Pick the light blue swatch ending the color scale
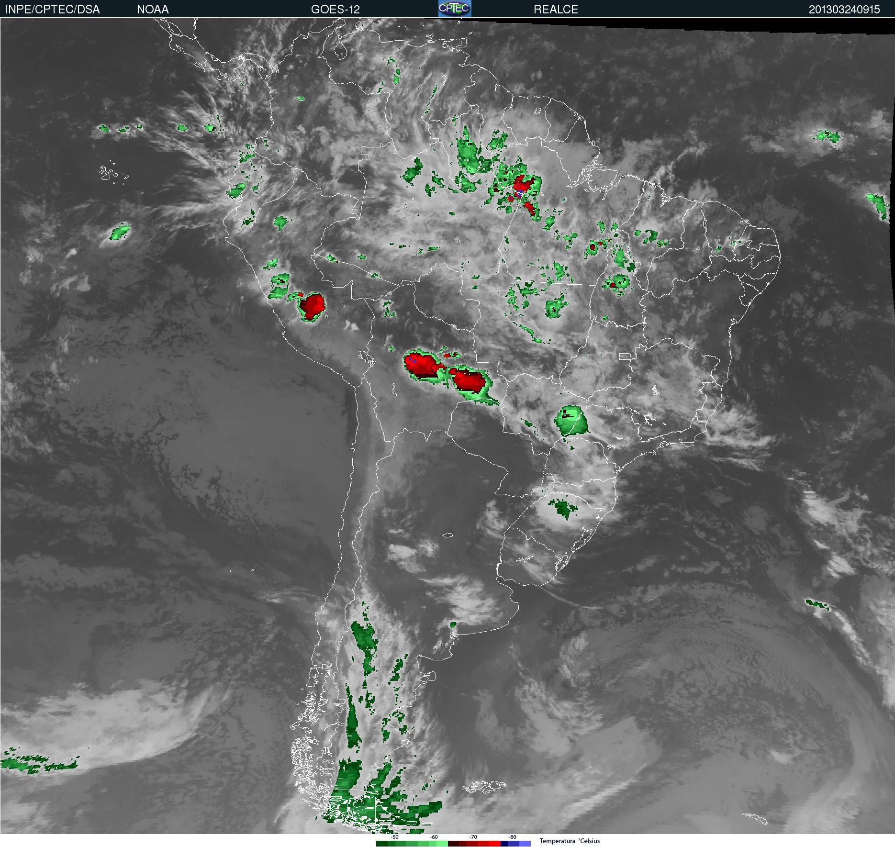 click(x=525, y=844)
